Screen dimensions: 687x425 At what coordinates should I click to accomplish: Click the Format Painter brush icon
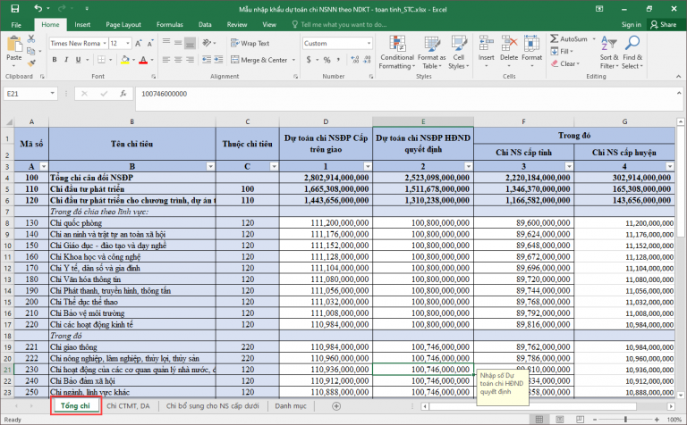pyautogui.click(x=31, y=63)
